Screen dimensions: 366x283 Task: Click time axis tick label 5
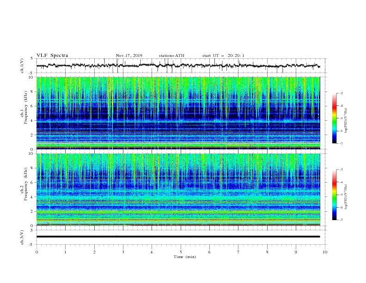click(181, 252)
